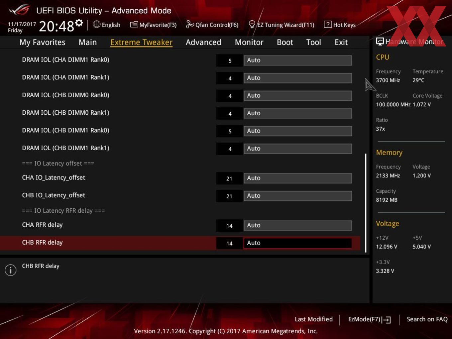The image size is (452, 339).
Task: Click Auto field for CHB IO_Latency_offset
Action: (x=298, y=195)
